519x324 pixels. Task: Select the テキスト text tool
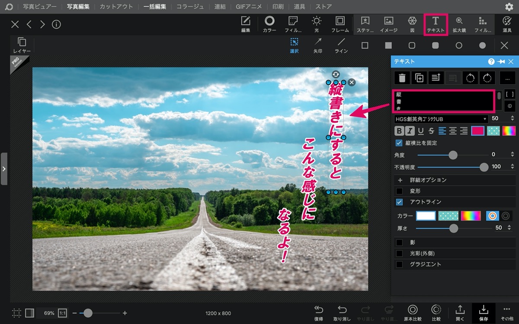[436, 24]
